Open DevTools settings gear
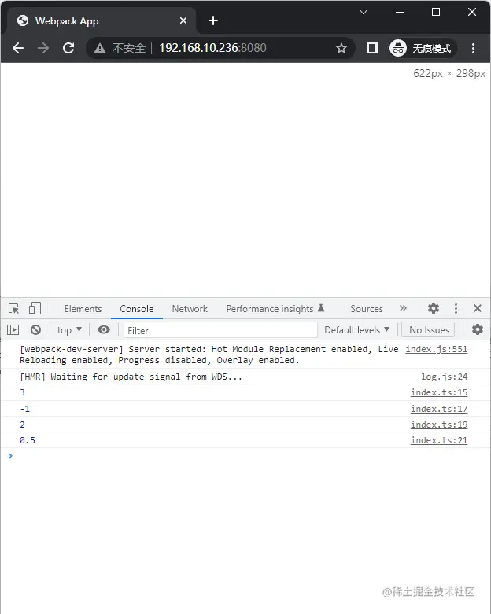 [433, 308]
